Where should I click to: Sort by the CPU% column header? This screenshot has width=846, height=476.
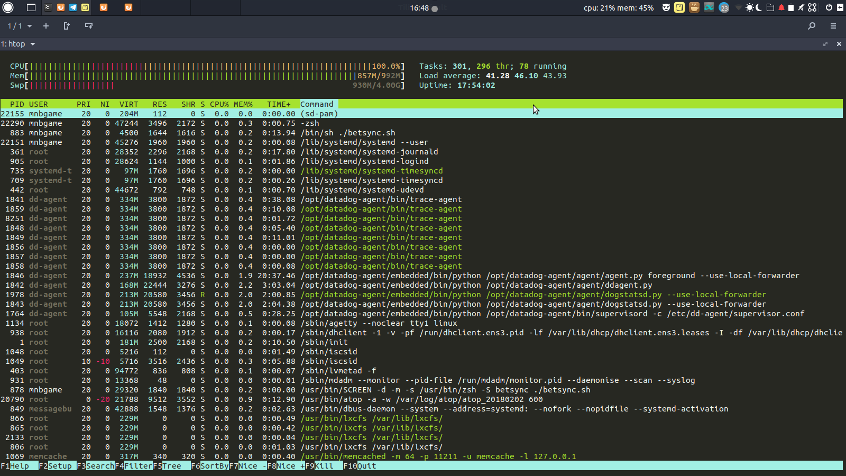click(219, 104)
